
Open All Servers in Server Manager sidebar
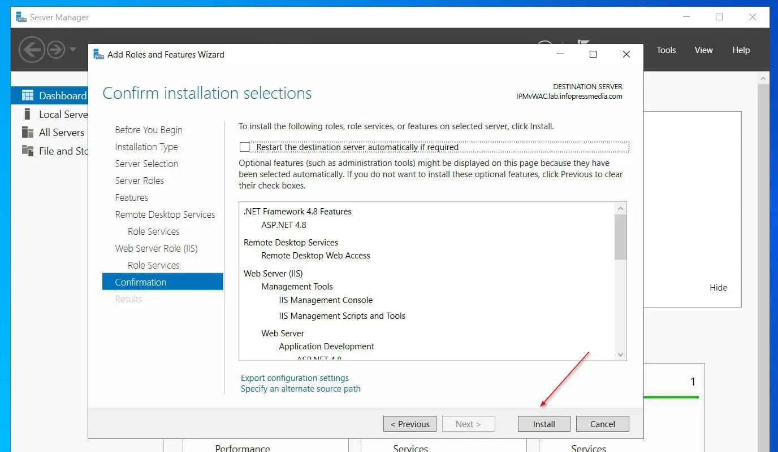click(x=62, y=133)
